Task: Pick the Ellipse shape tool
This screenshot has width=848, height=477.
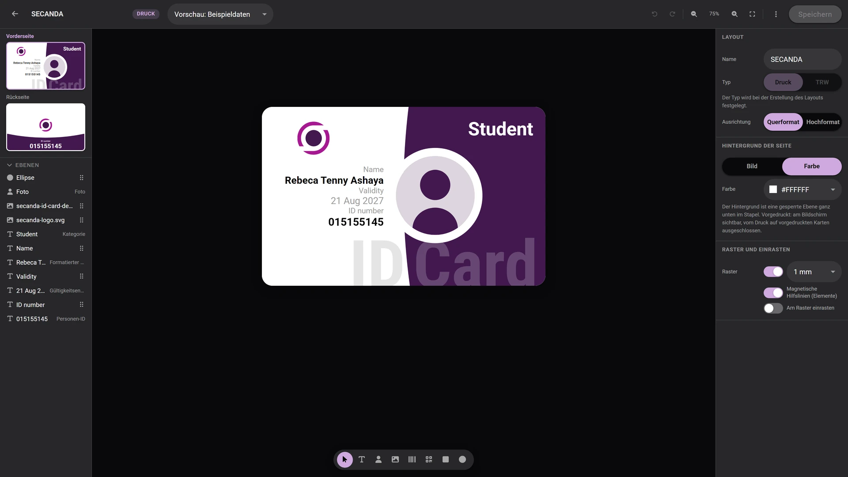Action: click(x=462, y=459)
